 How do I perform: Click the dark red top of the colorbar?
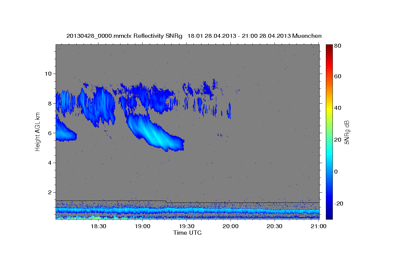click(x=329, y=47)
